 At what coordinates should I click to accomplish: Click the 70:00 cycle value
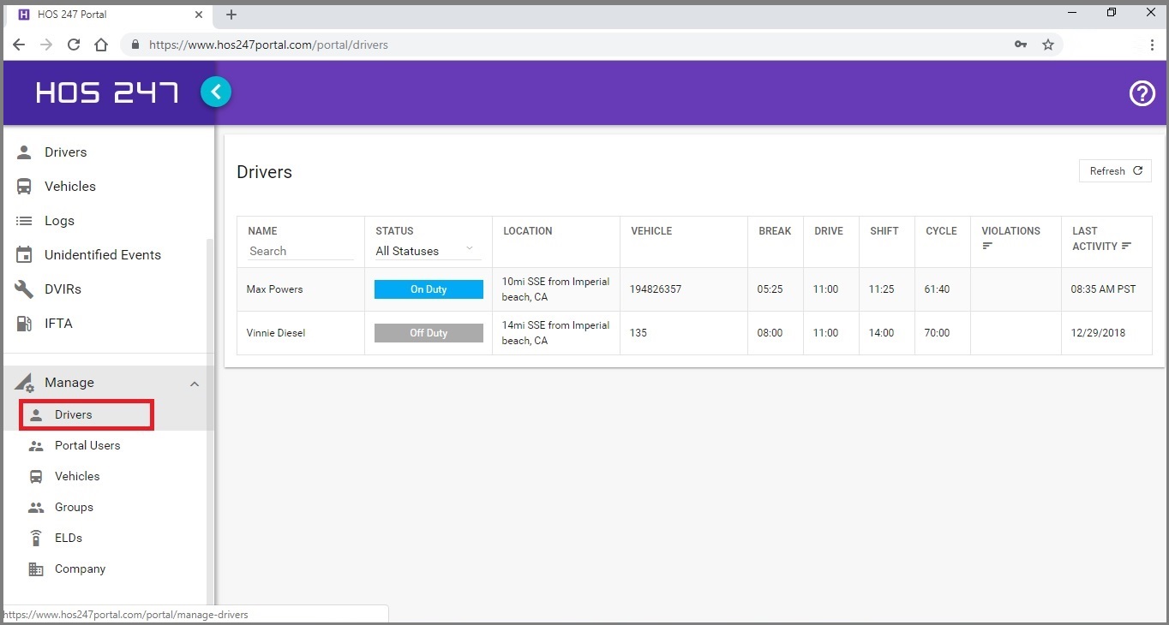[937, 333]
